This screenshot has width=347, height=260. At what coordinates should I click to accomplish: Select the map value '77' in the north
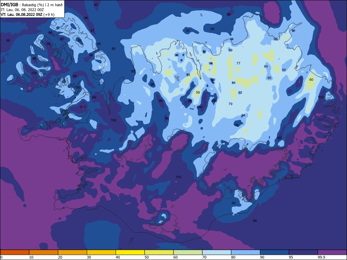pos(238,63)
